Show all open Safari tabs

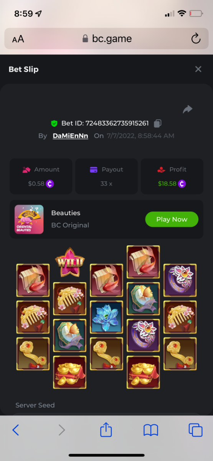coord(195,430)
